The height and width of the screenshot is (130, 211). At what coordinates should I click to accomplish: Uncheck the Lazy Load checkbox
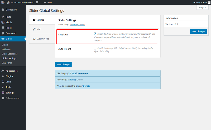[x=95, y=34]
